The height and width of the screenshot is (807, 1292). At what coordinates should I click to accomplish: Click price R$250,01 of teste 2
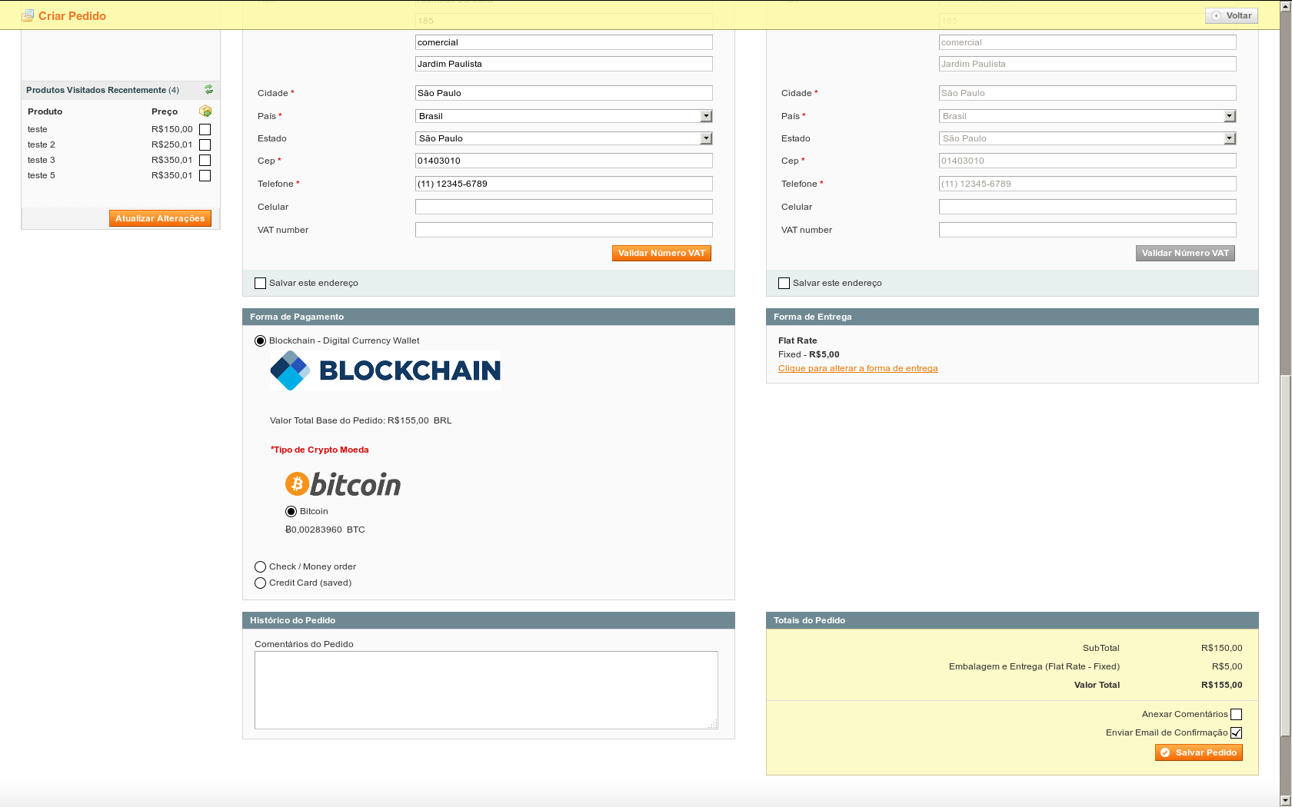pyautogui.click(x=171, y=145)
